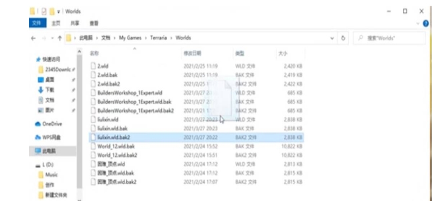Go up one folder level

coord(60,38)
